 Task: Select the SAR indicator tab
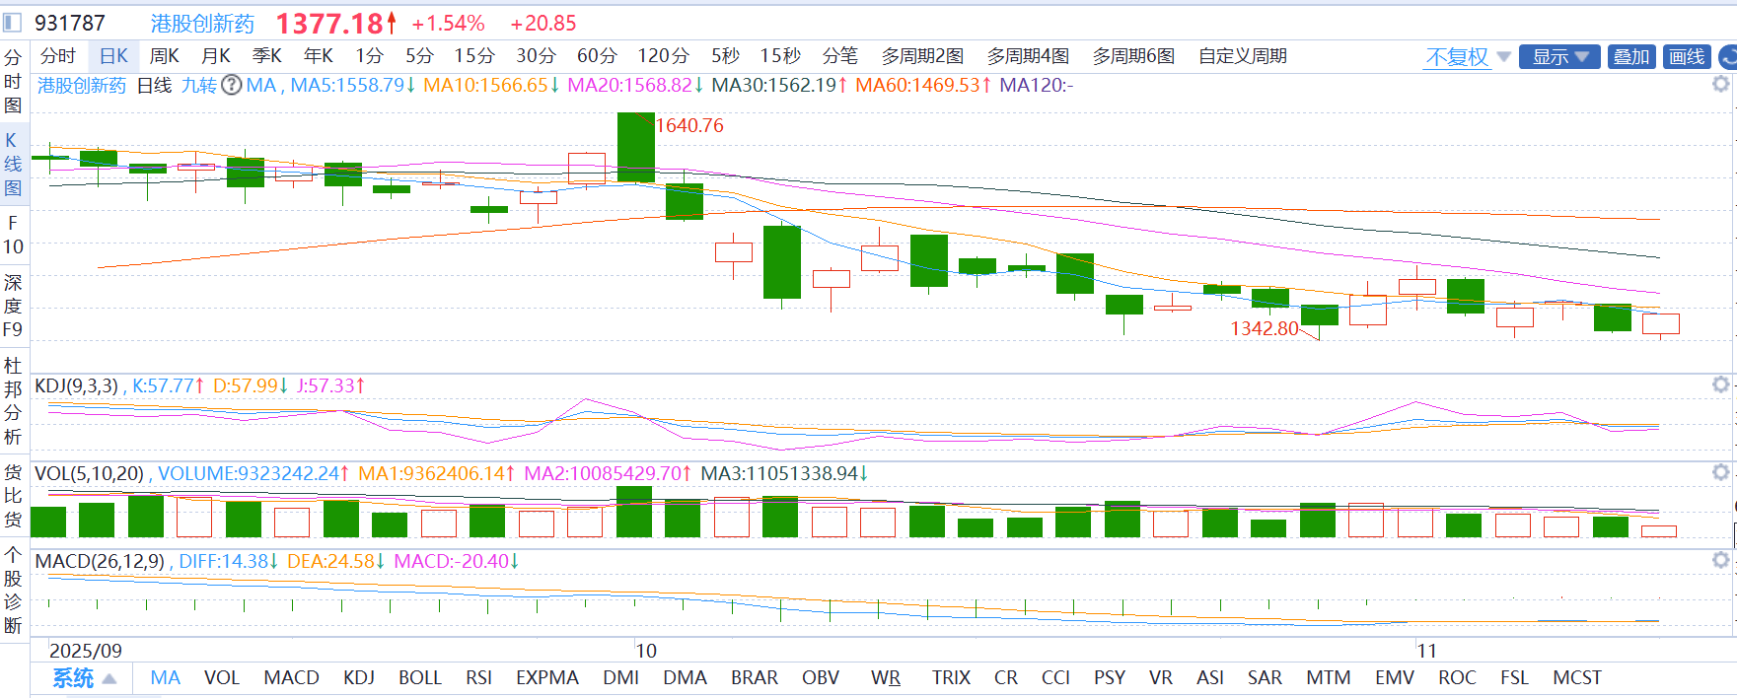(1265, 678)
